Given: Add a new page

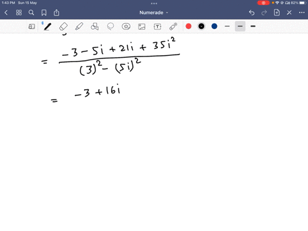Looking at the screenshot, I should tap(277, 13).
